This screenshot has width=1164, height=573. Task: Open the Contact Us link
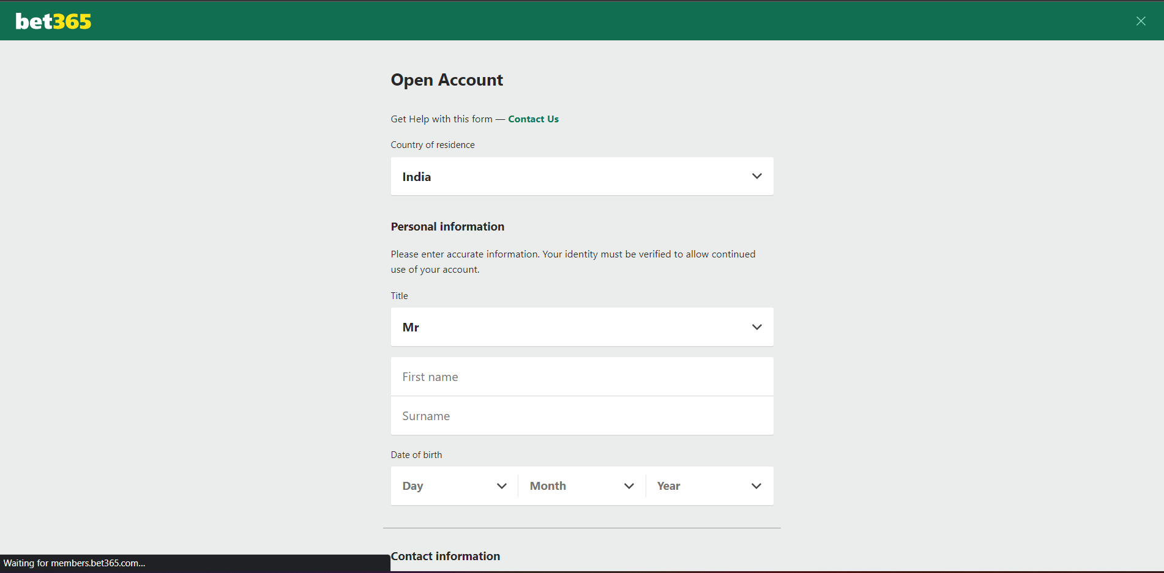[x=533, y=119]
